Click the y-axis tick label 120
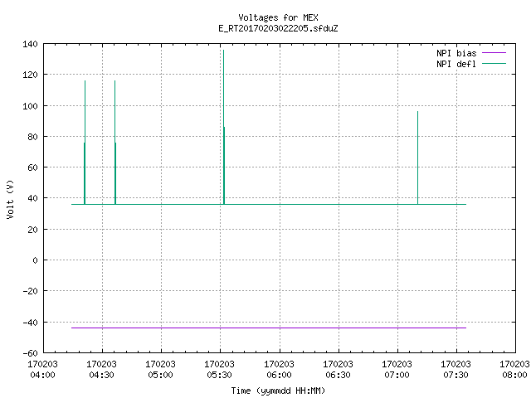 30,75
